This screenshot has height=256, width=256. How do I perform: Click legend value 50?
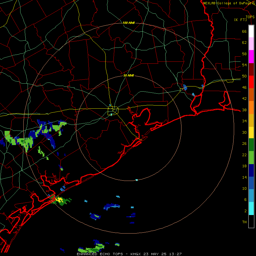pyautogui.click(x=244, y=76)
